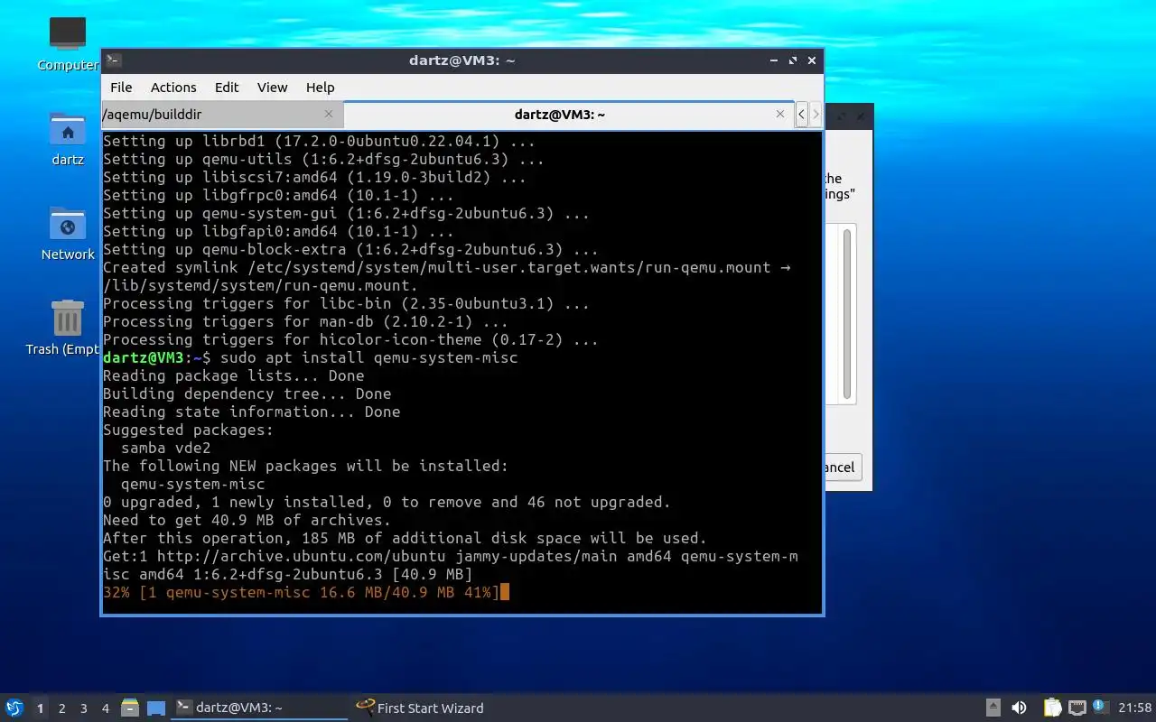Launch file manager from the panel

(x=130, y=708)
